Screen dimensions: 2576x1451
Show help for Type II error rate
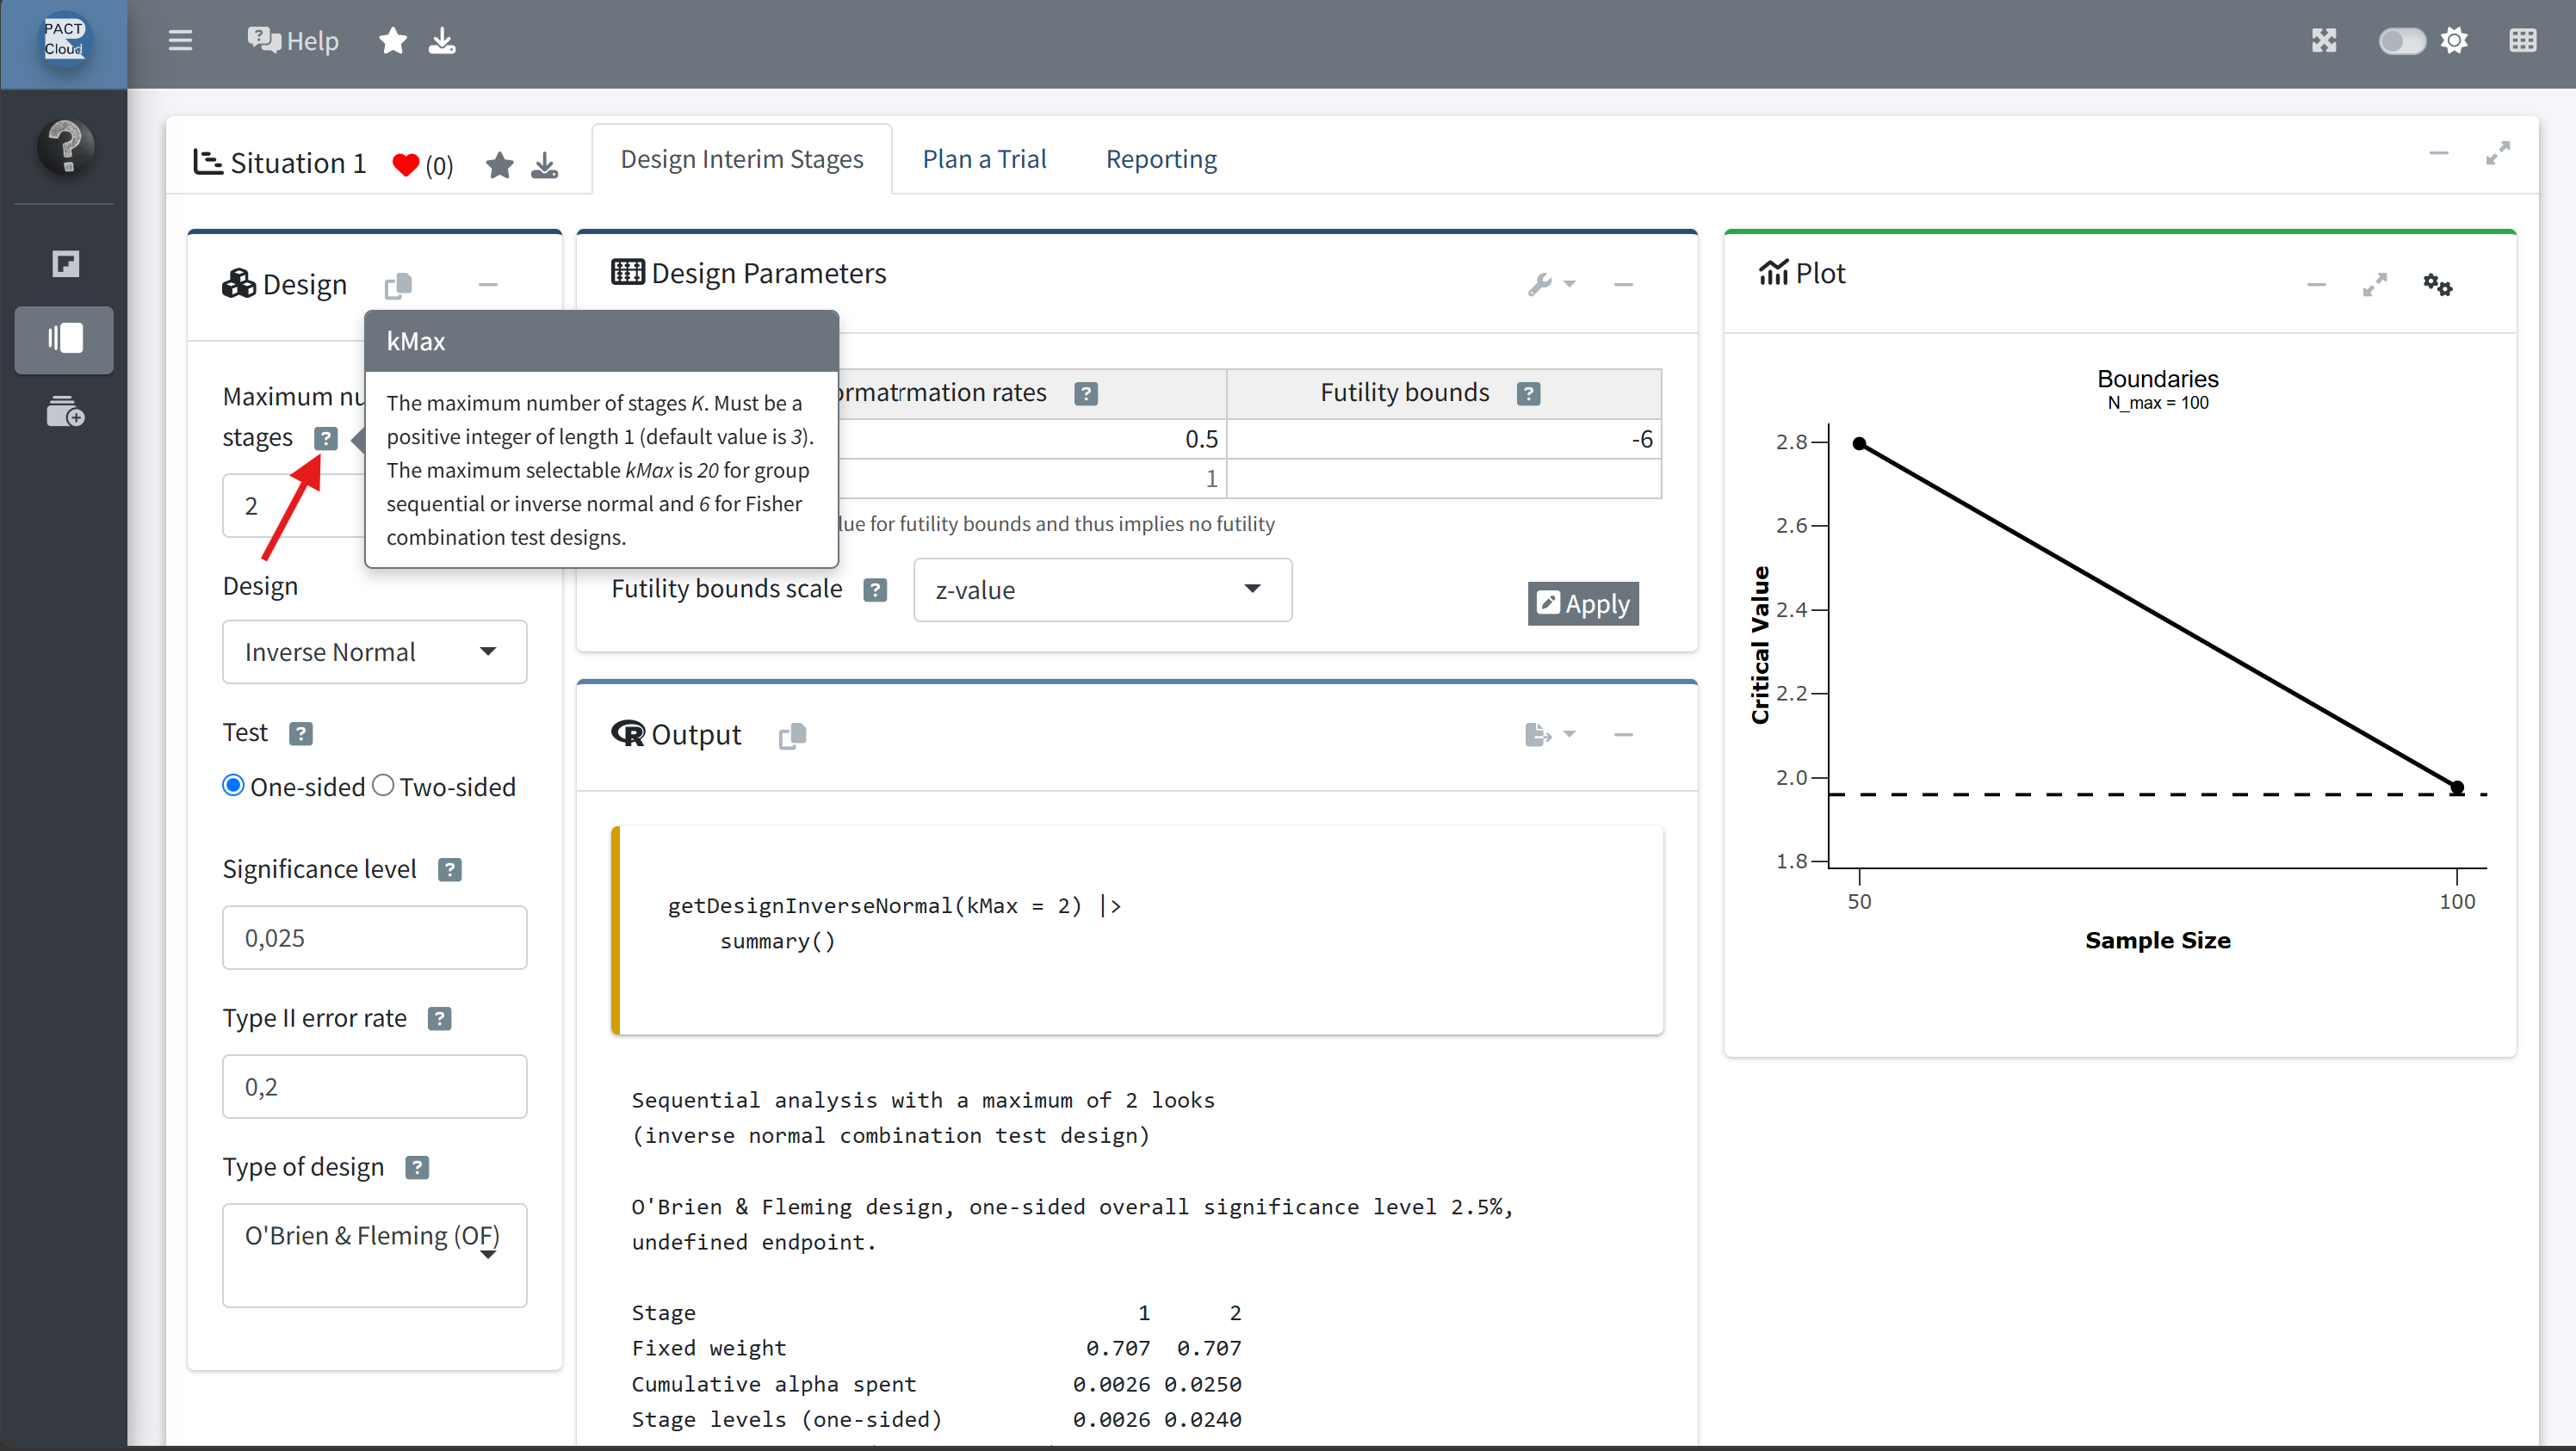(x=439, y=1018)
